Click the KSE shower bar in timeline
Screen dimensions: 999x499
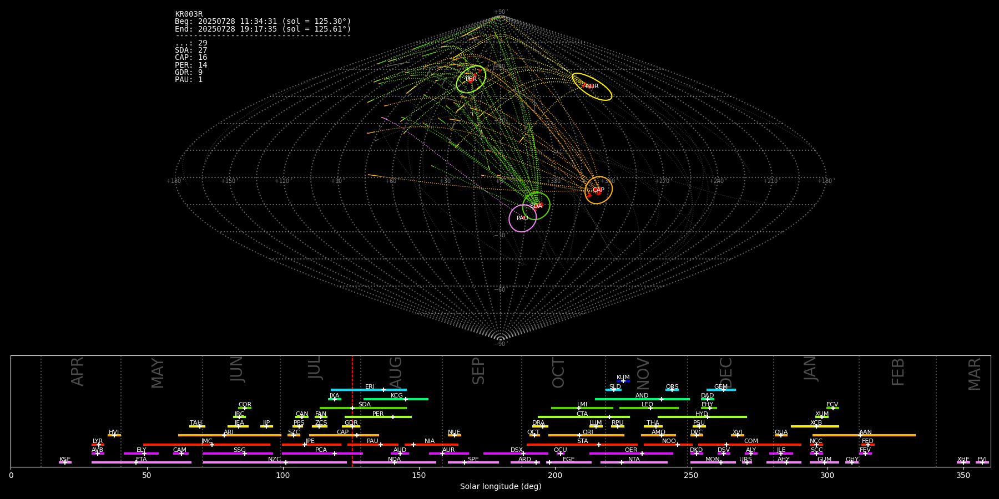[x=65, y=462]
